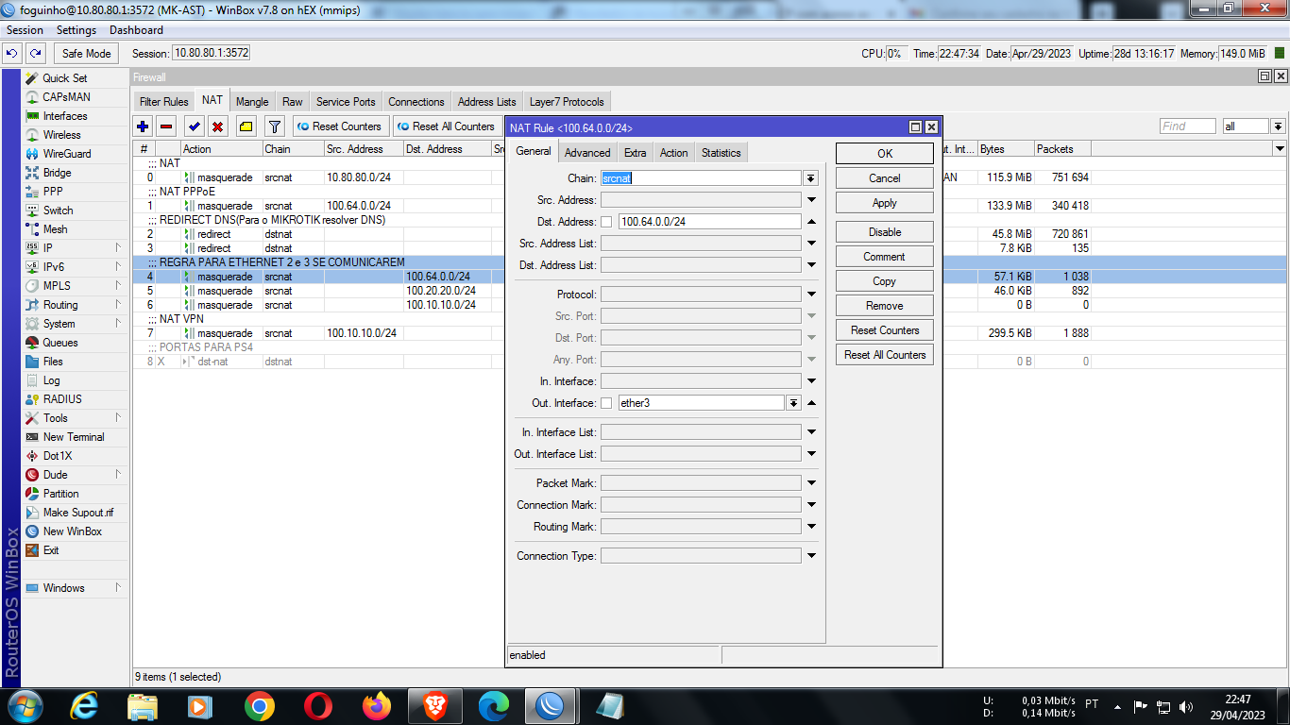Open the Session menu
This screenshot has height=725, width=1290.
(x=25, y=30)
